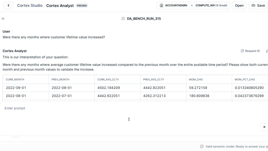Click the Save button
The image size is (268, 151).
pyautogui.click(x=258, y=5)
